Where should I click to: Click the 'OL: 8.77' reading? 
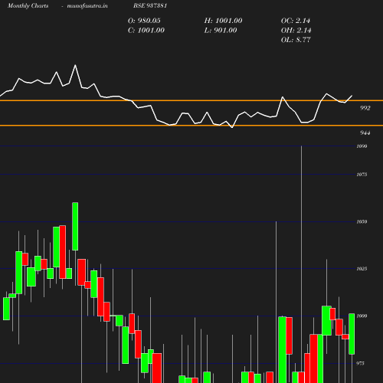coord(296,40)
